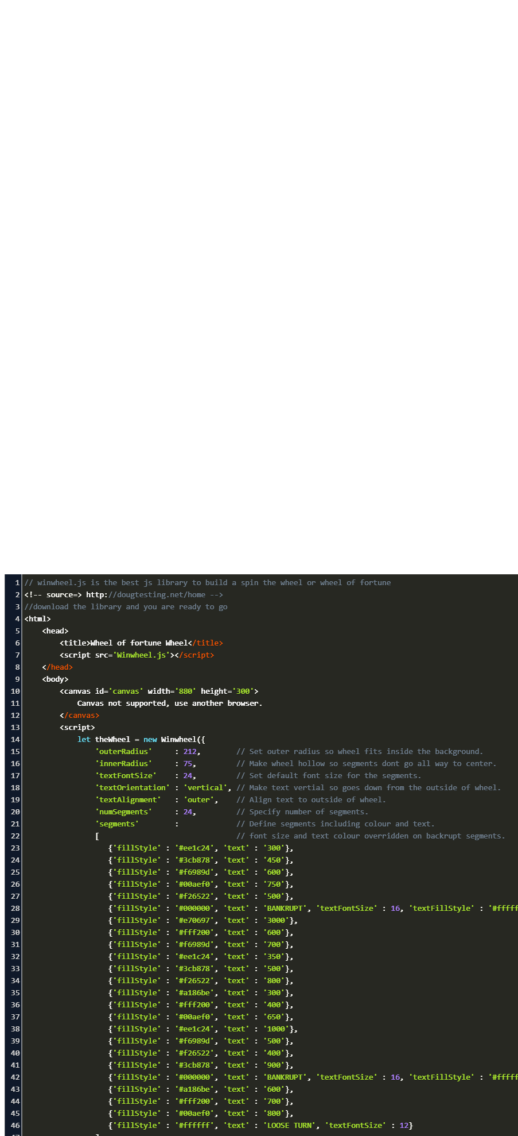Click the innerRadius value 75
Viewport: 518px width, 1136px height.
(188, 763)
